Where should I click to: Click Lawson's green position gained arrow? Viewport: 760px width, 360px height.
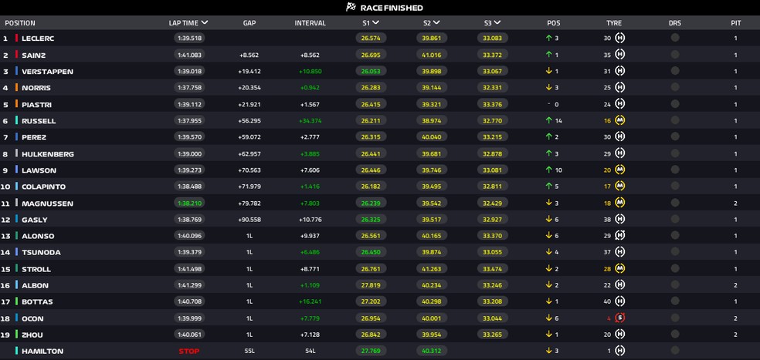pos(548,170)
